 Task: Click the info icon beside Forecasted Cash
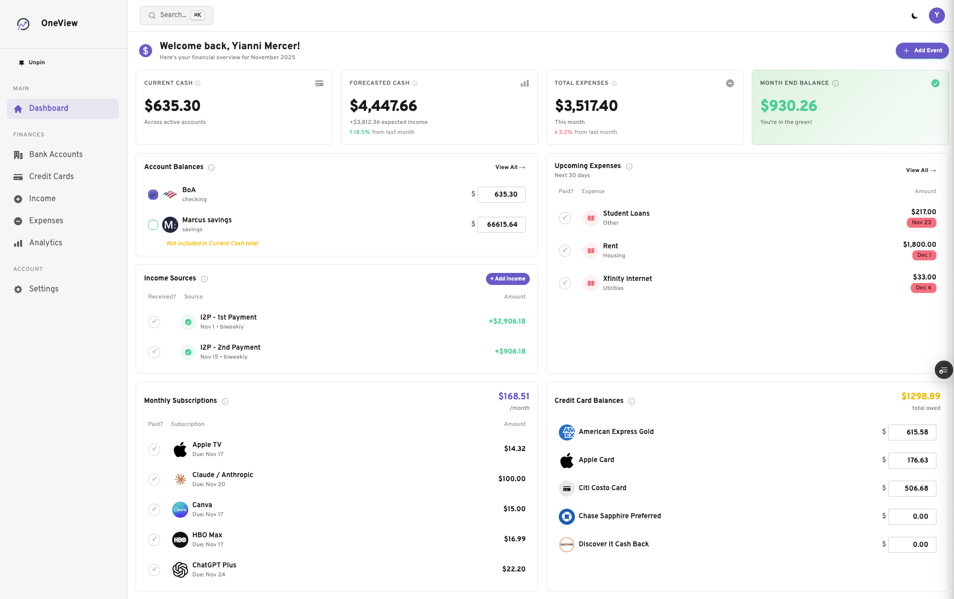coord(415,83)
